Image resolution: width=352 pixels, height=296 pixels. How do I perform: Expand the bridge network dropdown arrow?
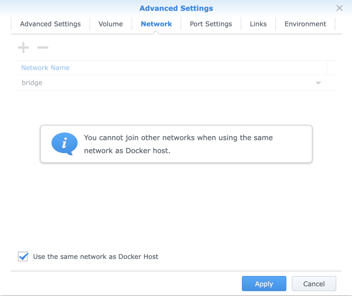pos(318,83)
